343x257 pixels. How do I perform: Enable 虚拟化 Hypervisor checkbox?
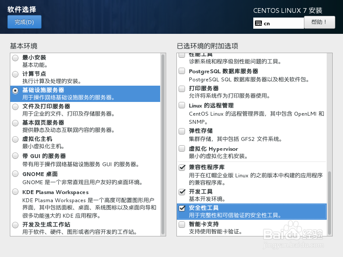182,149
